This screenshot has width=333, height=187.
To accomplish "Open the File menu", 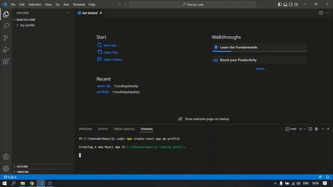I will click(13, 5).
